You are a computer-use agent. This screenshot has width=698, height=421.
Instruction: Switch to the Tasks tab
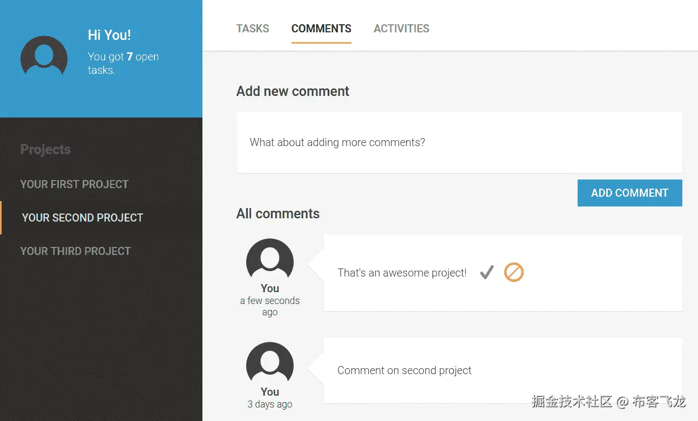(253, 29)
